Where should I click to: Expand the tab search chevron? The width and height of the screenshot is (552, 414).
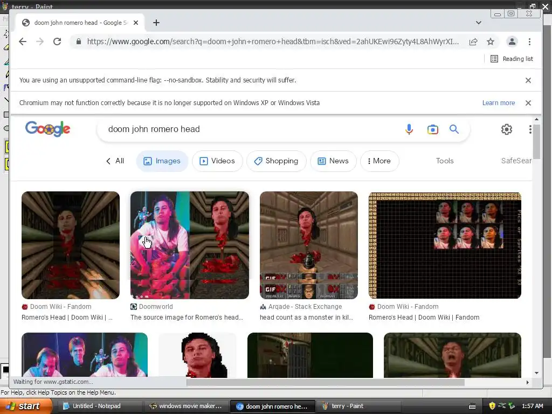click(x=479, y=23)
